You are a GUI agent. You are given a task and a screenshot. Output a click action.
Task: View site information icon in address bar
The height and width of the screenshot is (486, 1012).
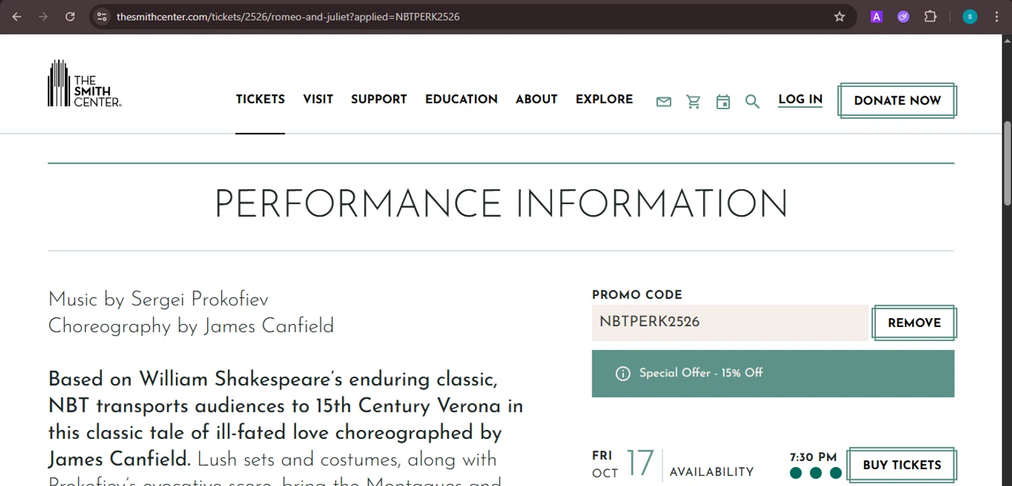[102, 17]
